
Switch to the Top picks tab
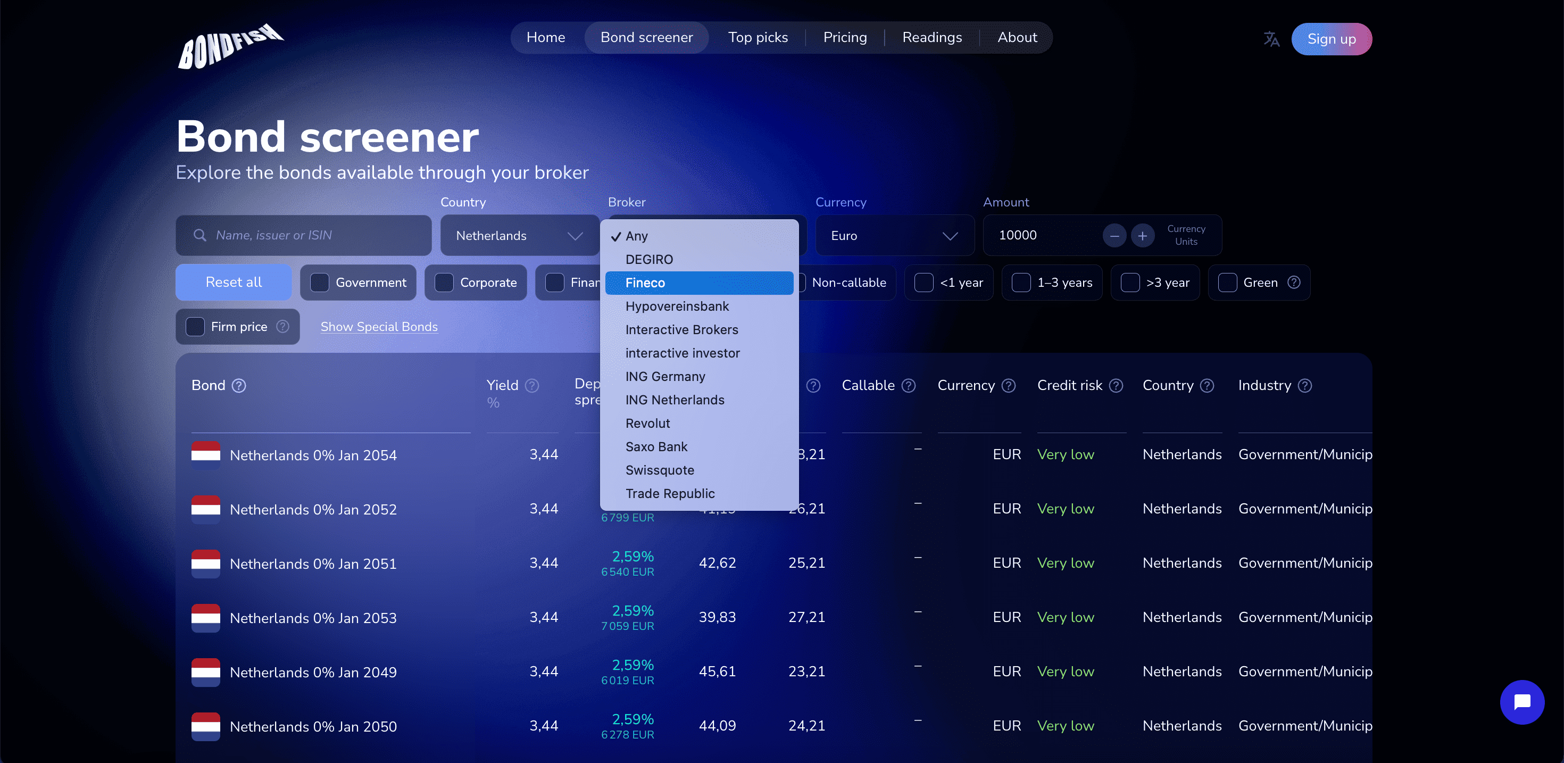(x=758, y=37)
